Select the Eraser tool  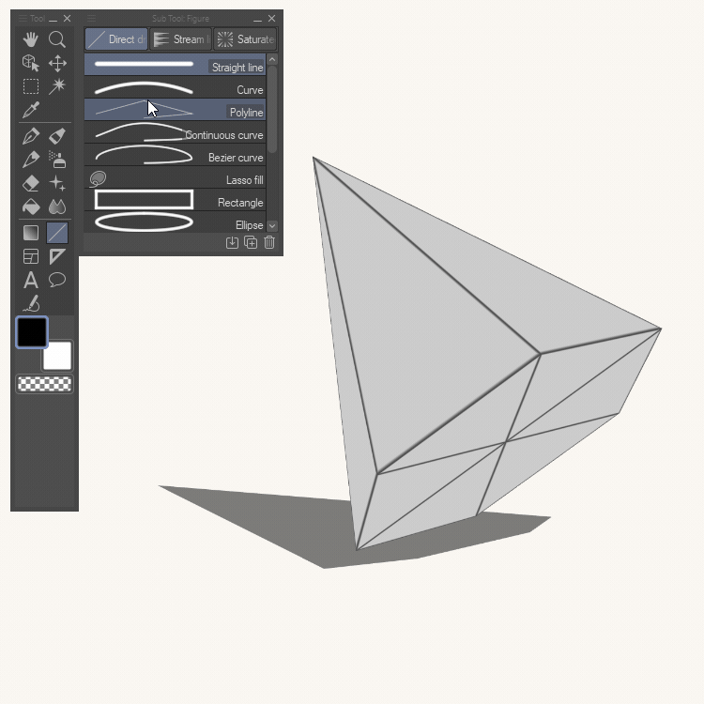(x=31, y=183)
